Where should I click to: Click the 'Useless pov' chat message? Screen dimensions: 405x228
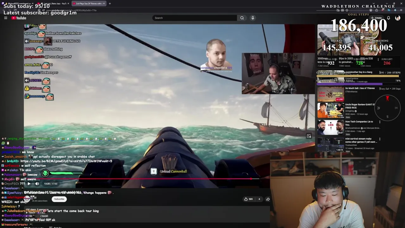pos(49,73)
